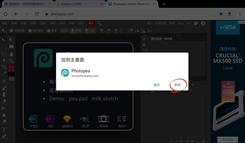Open Photopea's Facebook page
Image resolution: width=245 pixels, height=143 pixels.
pos(203,23)
